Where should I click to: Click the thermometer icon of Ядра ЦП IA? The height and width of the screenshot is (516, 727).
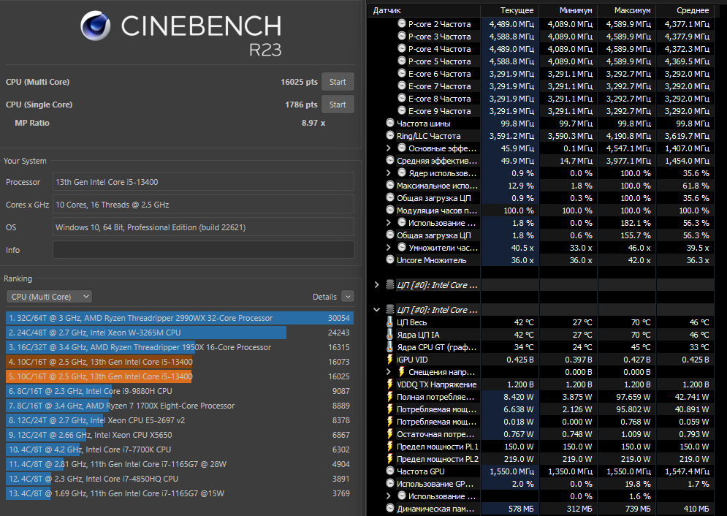pyautogui.click(x=390, y=335)
